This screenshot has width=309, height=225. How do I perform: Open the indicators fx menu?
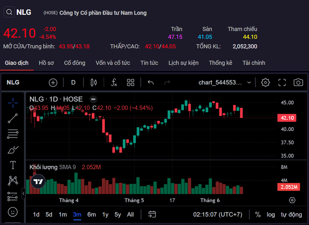coord(114,82)
